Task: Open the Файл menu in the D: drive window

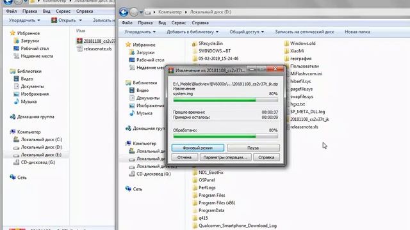Action: 127,23
